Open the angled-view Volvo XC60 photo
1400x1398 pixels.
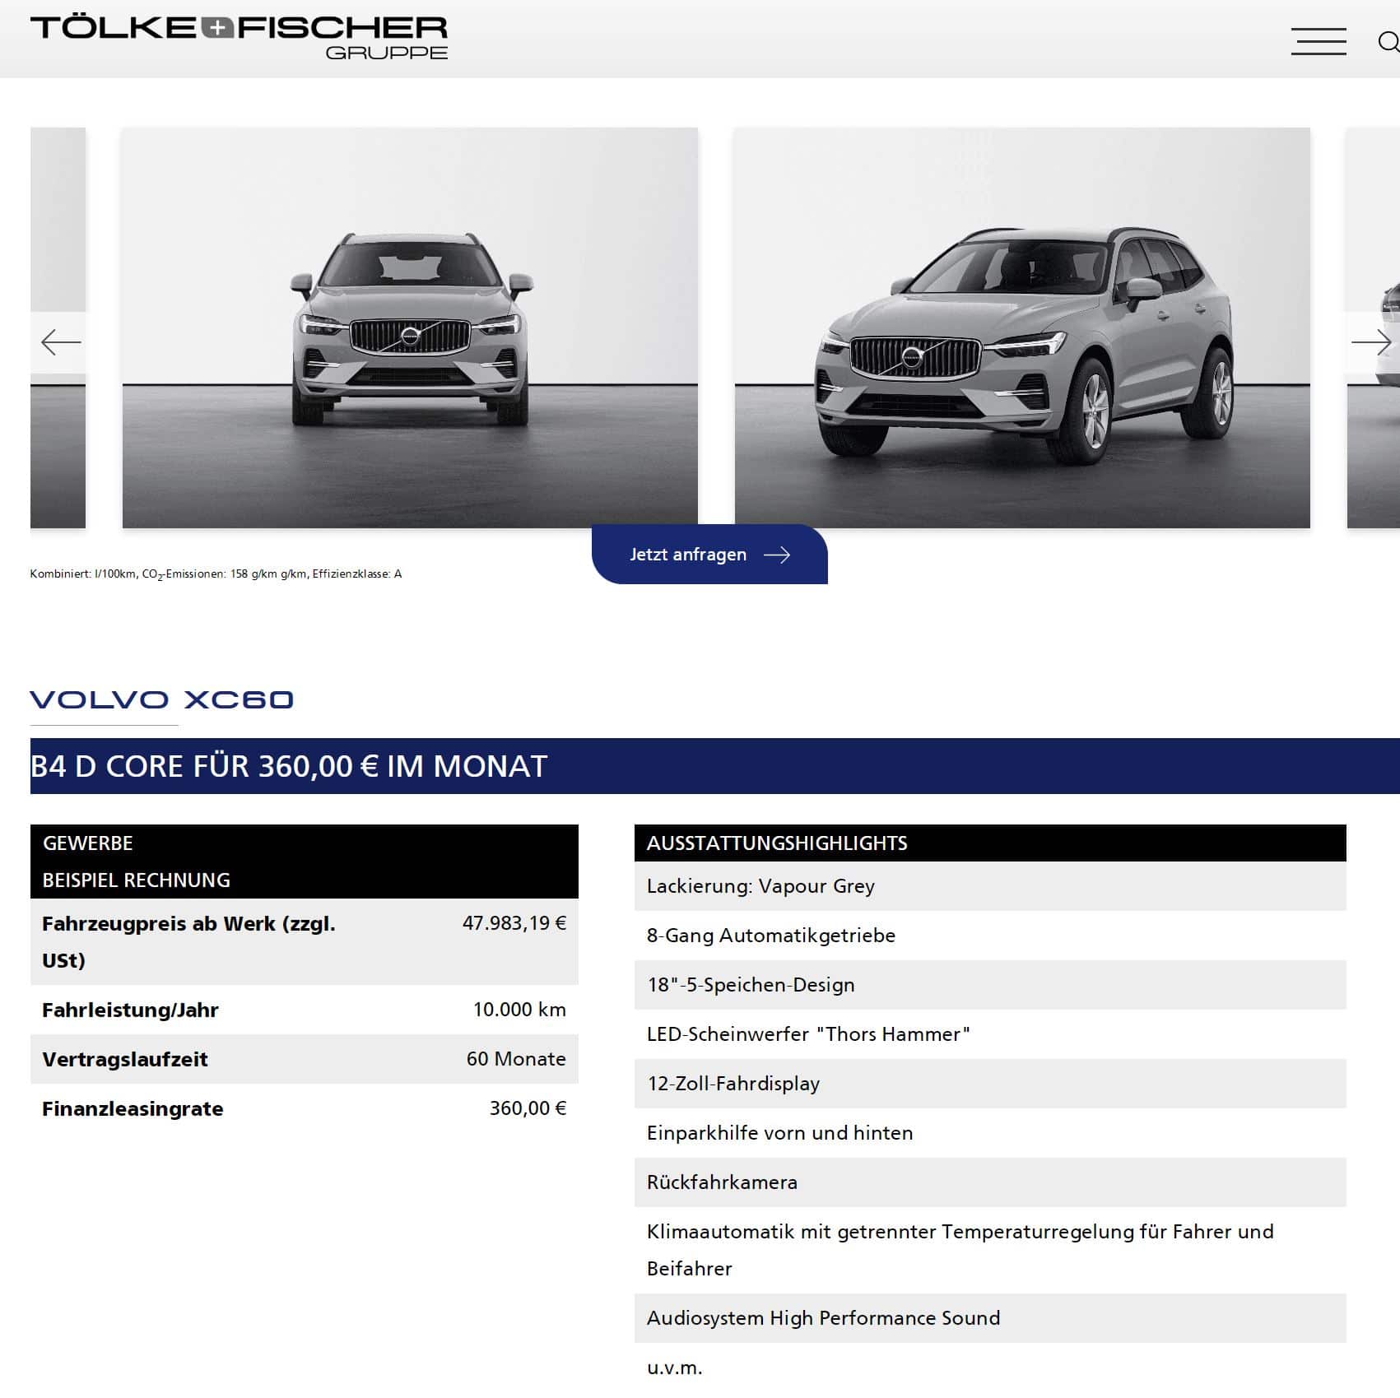click(1022, 327)
